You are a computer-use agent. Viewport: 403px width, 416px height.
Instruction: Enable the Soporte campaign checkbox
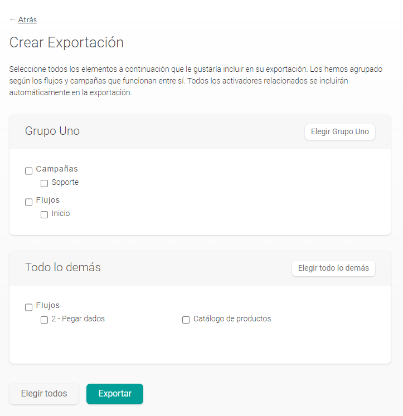45,183
